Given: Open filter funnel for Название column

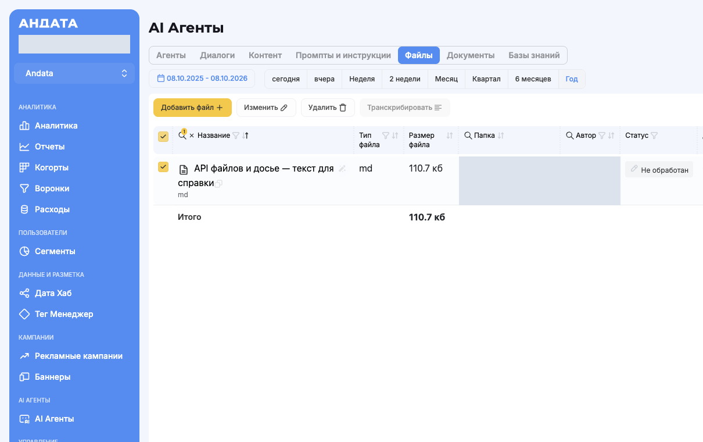Looking at the screenshot, I should point(236,136).
